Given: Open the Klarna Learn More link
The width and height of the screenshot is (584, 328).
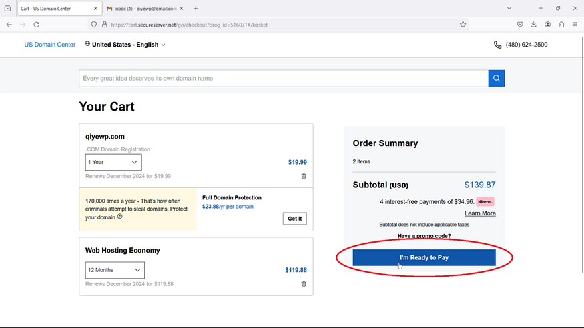Looking at the screenshot, I should click(x=480, y=213).
